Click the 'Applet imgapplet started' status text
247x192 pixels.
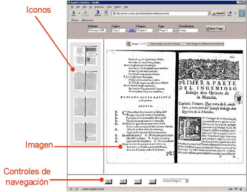coord(93,189)
